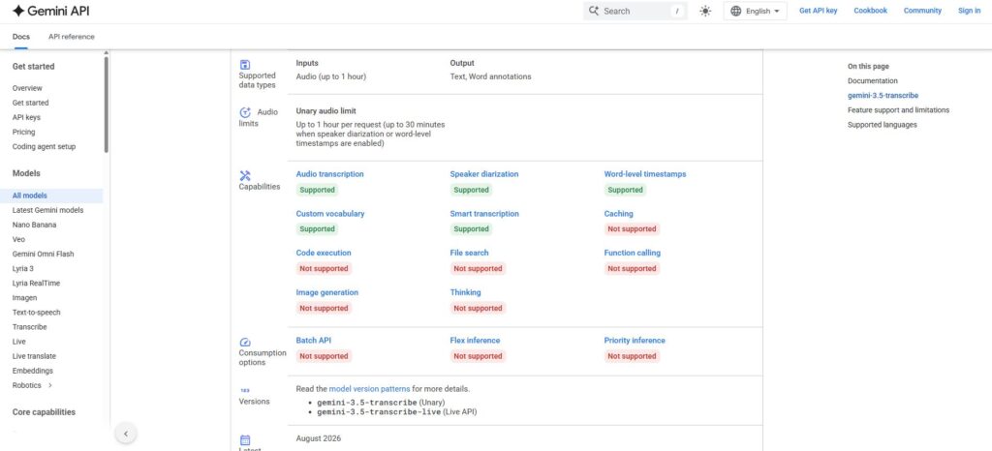Open Nano Banana sidebar page
The height and width of the screenshot is (451, 992).
(34, 225)
